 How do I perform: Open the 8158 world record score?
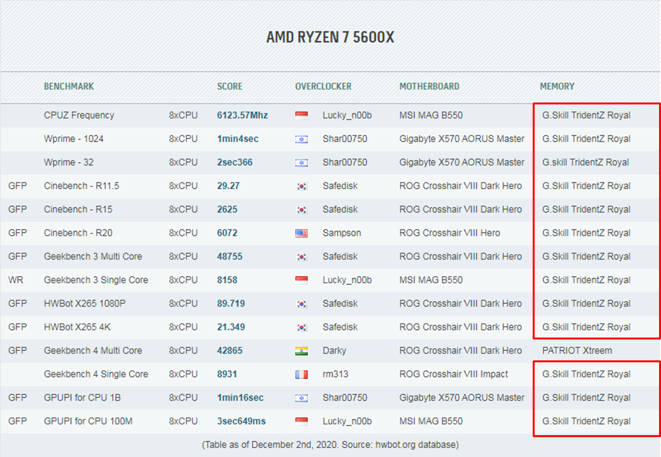coord(227,280)
